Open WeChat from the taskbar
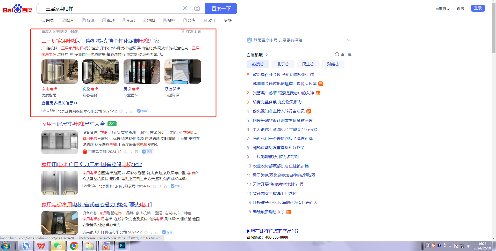Image resolution: width=496 pixels, height=251 pixels. point(58,246)
